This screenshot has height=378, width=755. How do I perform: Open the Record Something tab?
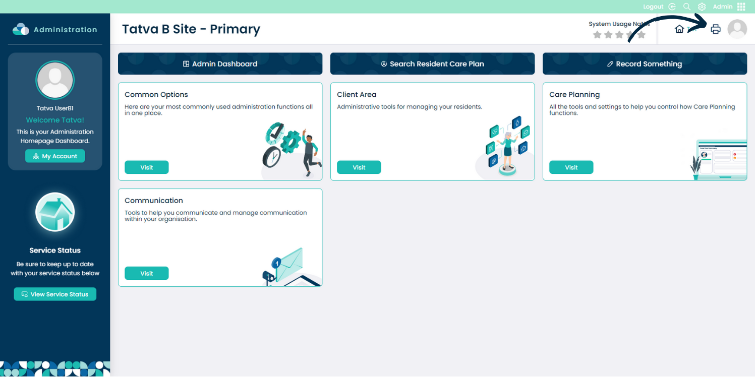point(645,64)
